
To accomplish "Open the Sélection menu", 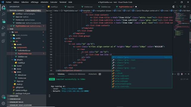I will (25, 2).
